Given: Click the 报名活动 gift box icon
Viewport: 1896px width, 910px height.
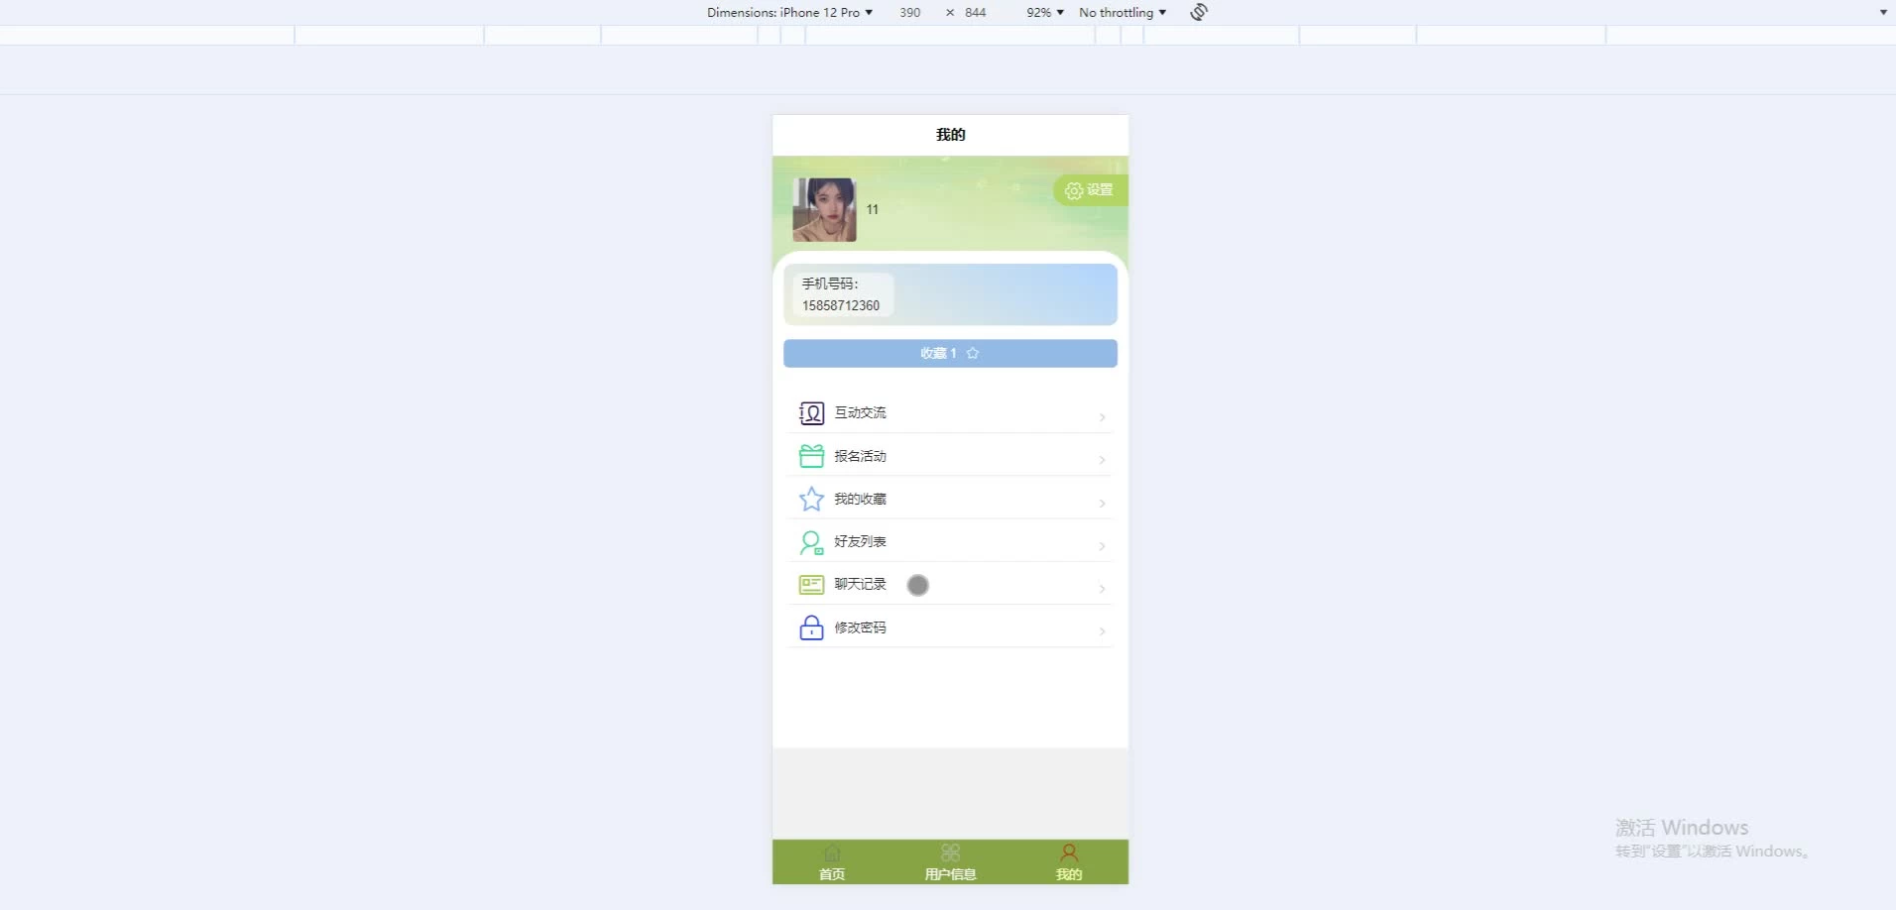Looking at the screenshot, I should pyautogui.click(x=811, y=456).
